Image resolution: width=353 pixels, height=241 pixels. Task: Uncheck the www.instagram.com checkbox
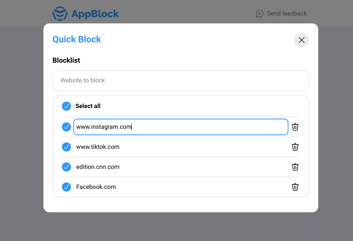(x=66, y=127)
